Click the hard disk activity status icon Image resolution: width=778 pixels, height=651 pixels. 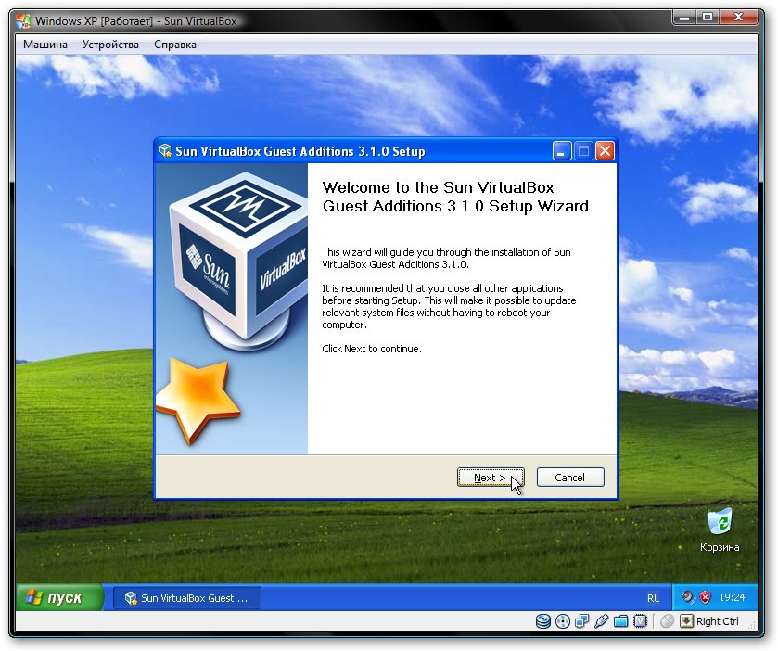[x=544, y=621]
